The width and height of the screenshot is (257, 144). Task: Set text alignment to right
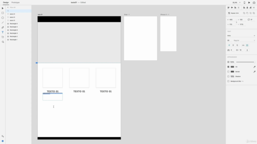[237, 45]
